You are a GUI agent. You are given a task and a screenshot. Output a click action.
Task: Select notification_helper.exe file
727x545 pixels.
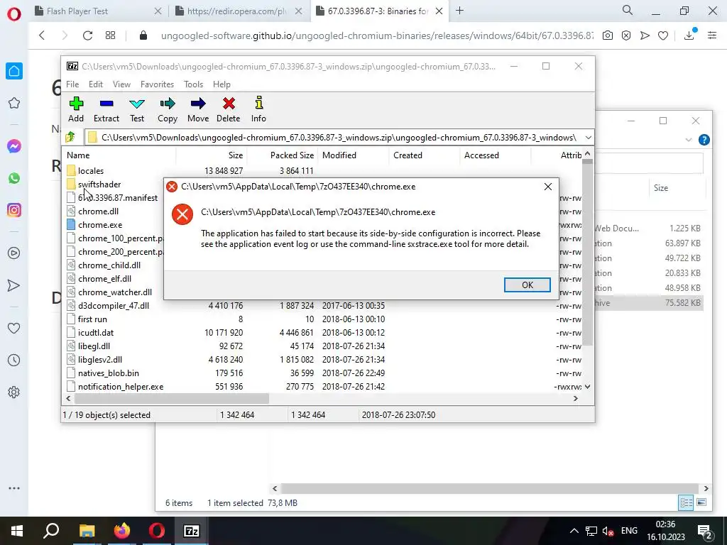(121, 387)
